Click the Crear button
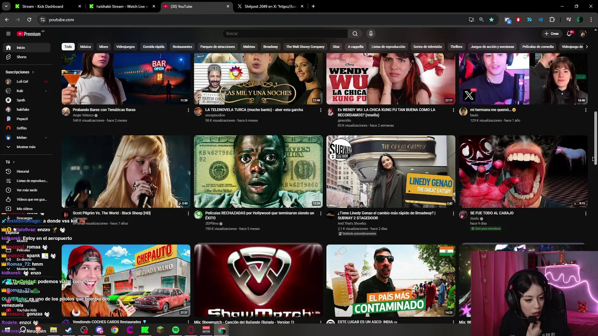Image resolution: width=598 pixels, height=336 pixels. pos(551,34)
